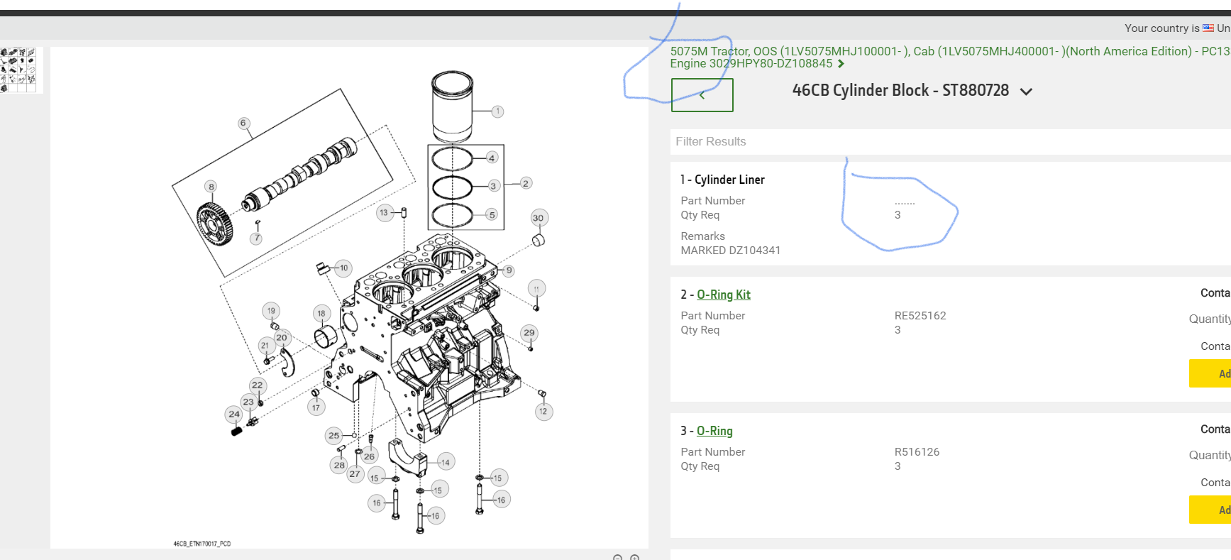Click callout 30 in the diagram
1231x560 pixels.
click(539, 218)
